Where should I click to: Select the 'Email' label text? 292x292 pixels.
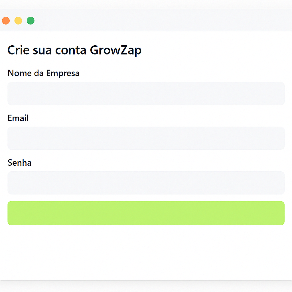[x=18, y=118]
